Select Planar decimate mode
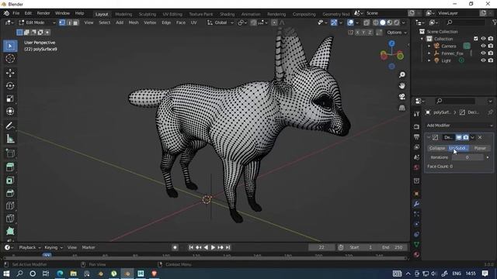The height and width of the screenshot is (279, 497). [480, 148]
